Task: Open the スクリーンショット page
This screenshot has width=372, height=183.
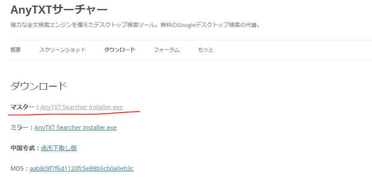Action: coord(62,50)
